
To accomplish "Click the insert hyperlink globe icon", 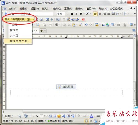I will click(107, 25).
